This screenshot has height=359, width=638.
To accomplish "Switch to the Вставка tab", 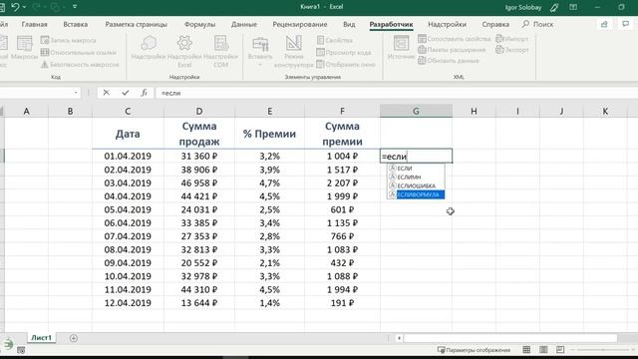I will tap(76, 24).
